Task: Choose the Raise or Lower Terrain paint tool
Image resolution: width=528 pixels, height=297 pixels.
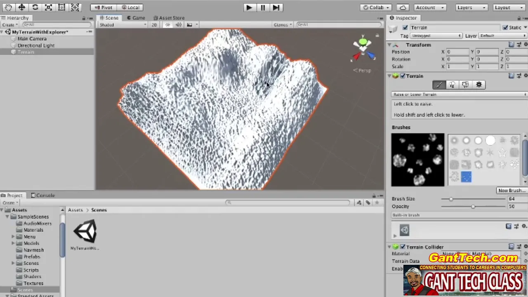Action: tap(439, 85)
